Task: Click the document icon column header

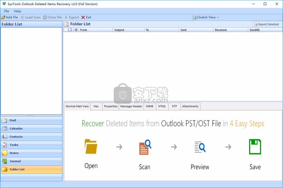Action: click(x=70, y=30)
